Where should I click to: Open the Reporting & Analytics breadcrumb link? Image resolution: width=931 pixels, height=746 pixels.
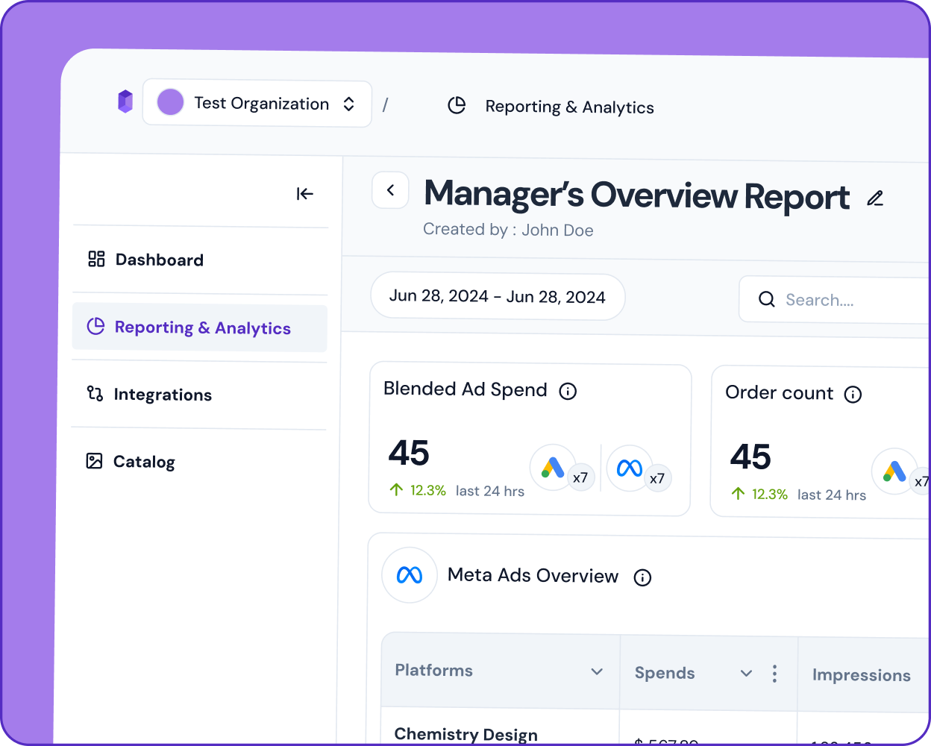[569, 107]
